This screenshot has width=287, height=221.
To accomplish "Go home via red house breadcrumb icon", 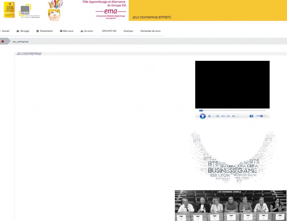I will pos(3,42).
